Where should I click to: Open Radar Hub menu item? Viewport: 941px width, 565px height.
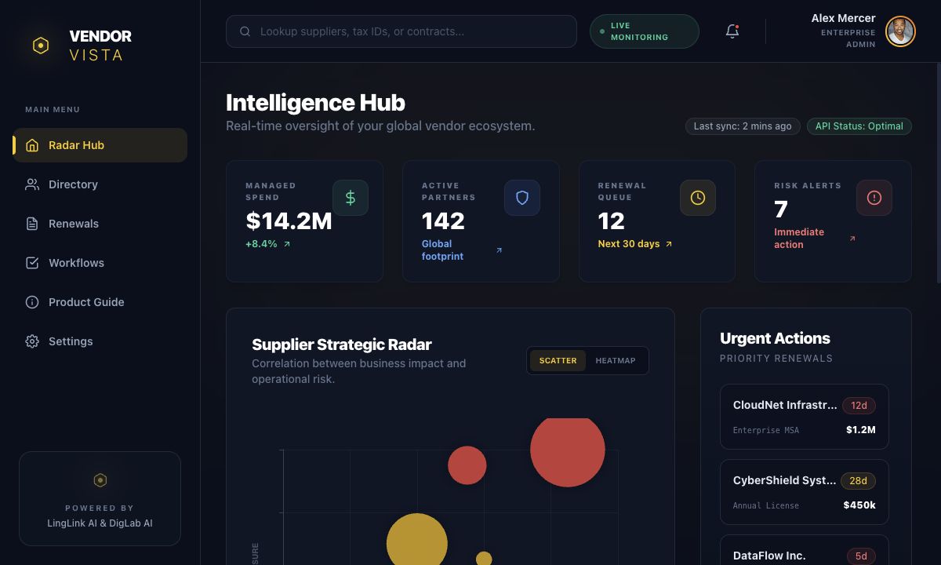pos(100,145)
